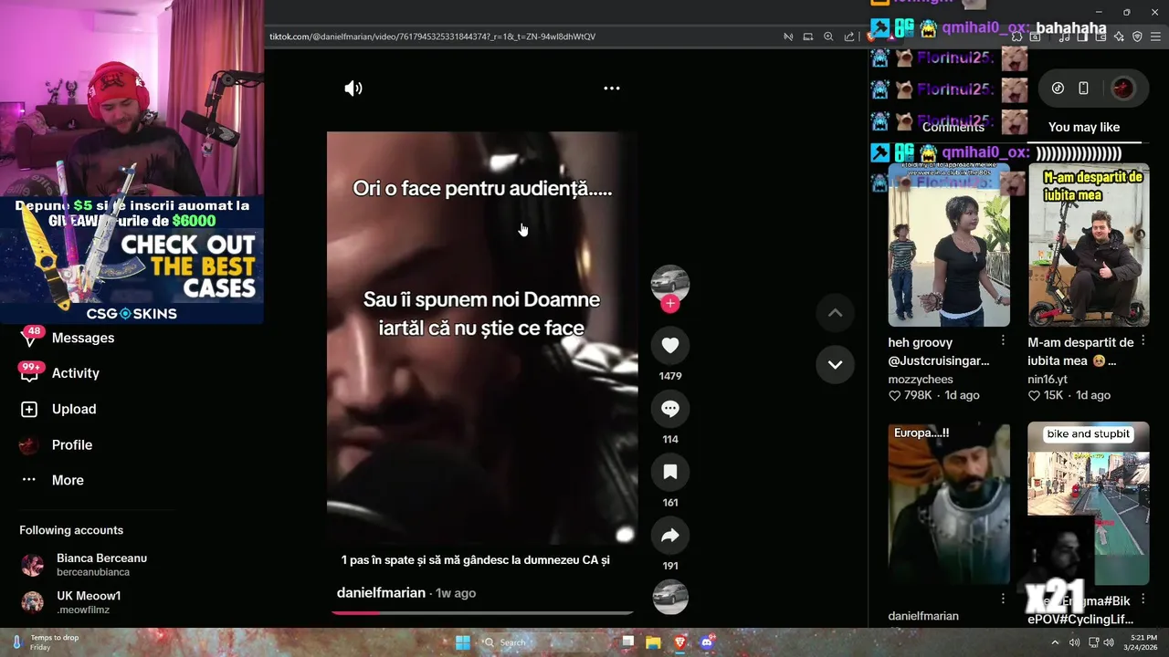Save video with bookmark icon
Image resolution: width=1169 pixels, height=657 pixels.
[x=670, y=472]
